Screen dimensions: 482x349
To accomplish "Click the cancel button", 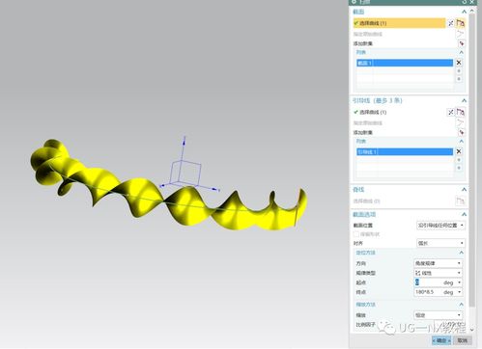I will [463, 340].
